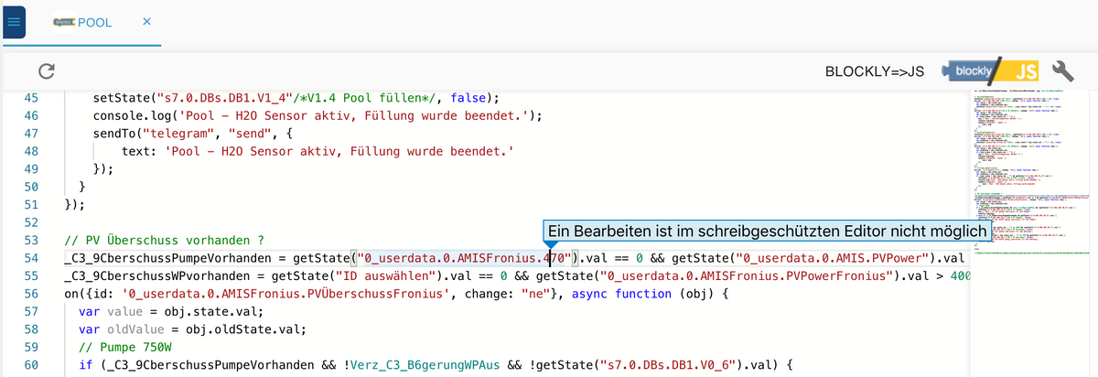Click console.log statement on line 46
This screenshot has height=377, width=1098.
(x=318, y=115)
